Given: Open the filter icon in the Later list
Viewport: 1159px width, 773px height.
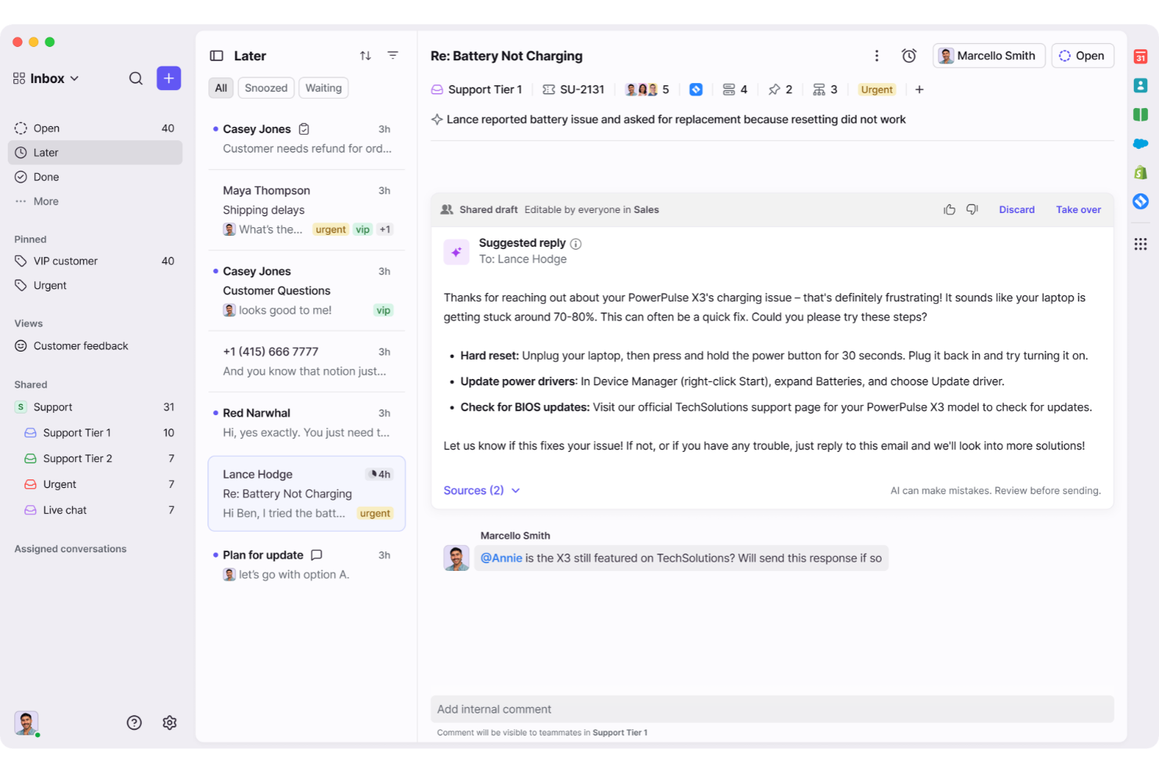Looking at the screenshot, I should coord(393,56).
